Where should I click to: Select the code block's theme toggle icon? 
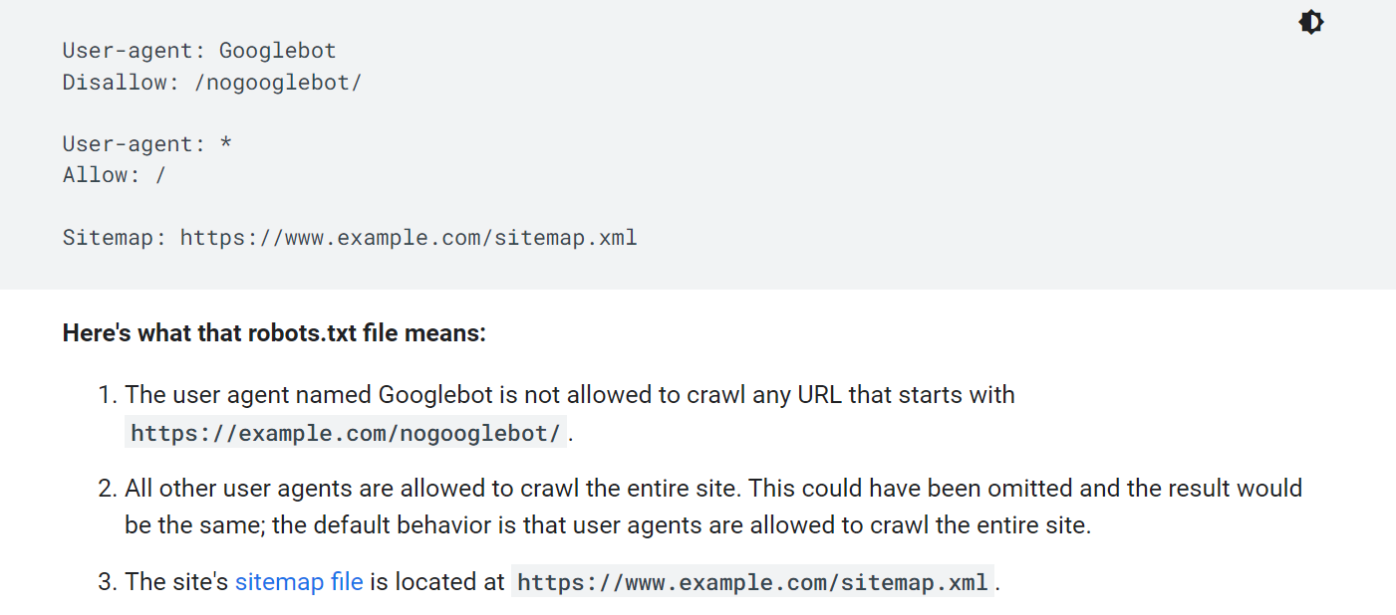click(1310, 21)
